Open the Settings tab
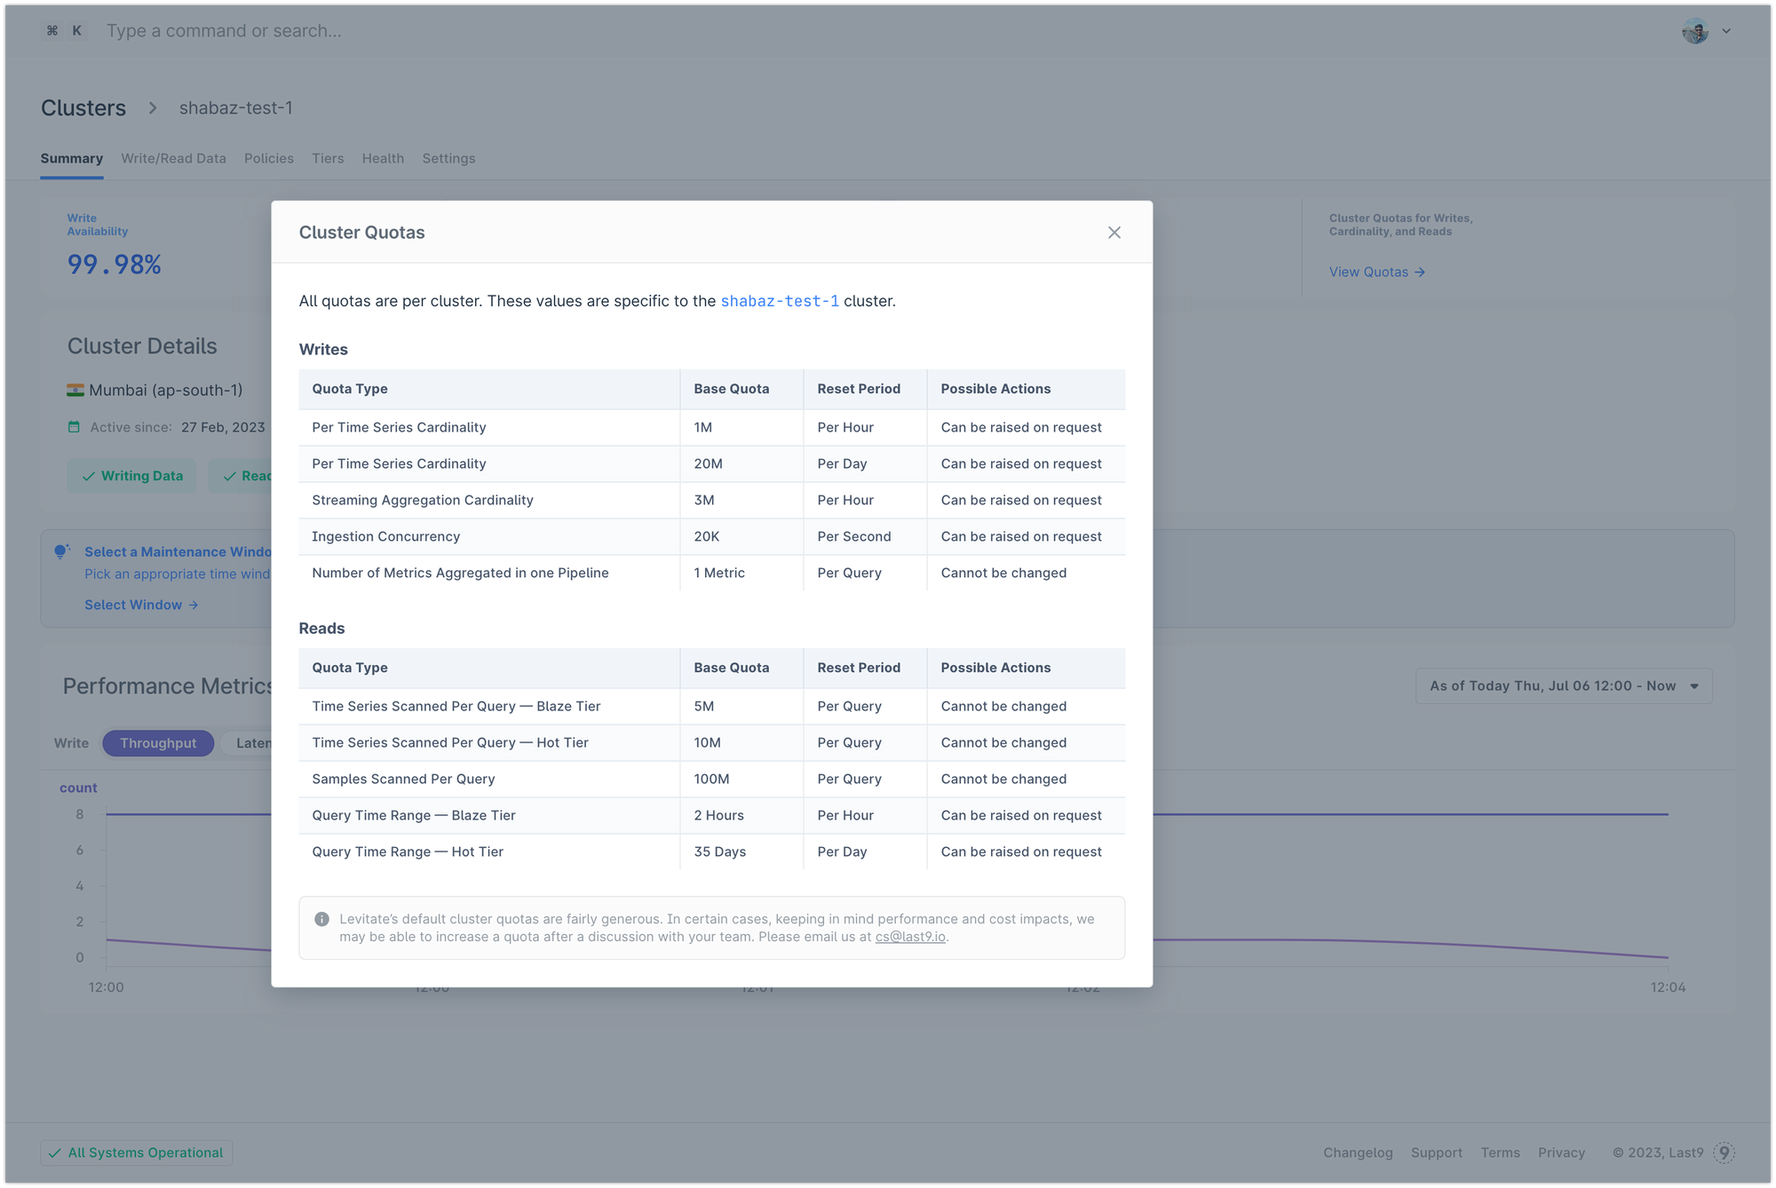This screenshot has height=1188, width=1776. 448,158
